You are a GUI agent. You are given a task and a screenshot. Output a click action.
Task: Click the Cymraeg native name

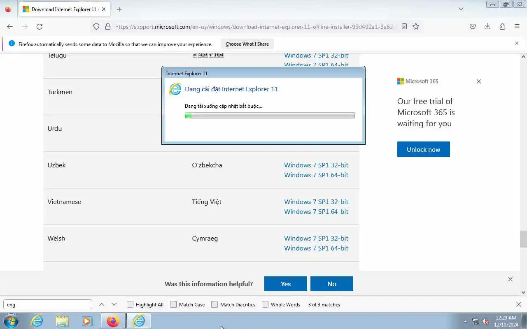click(x=205, y=238)
